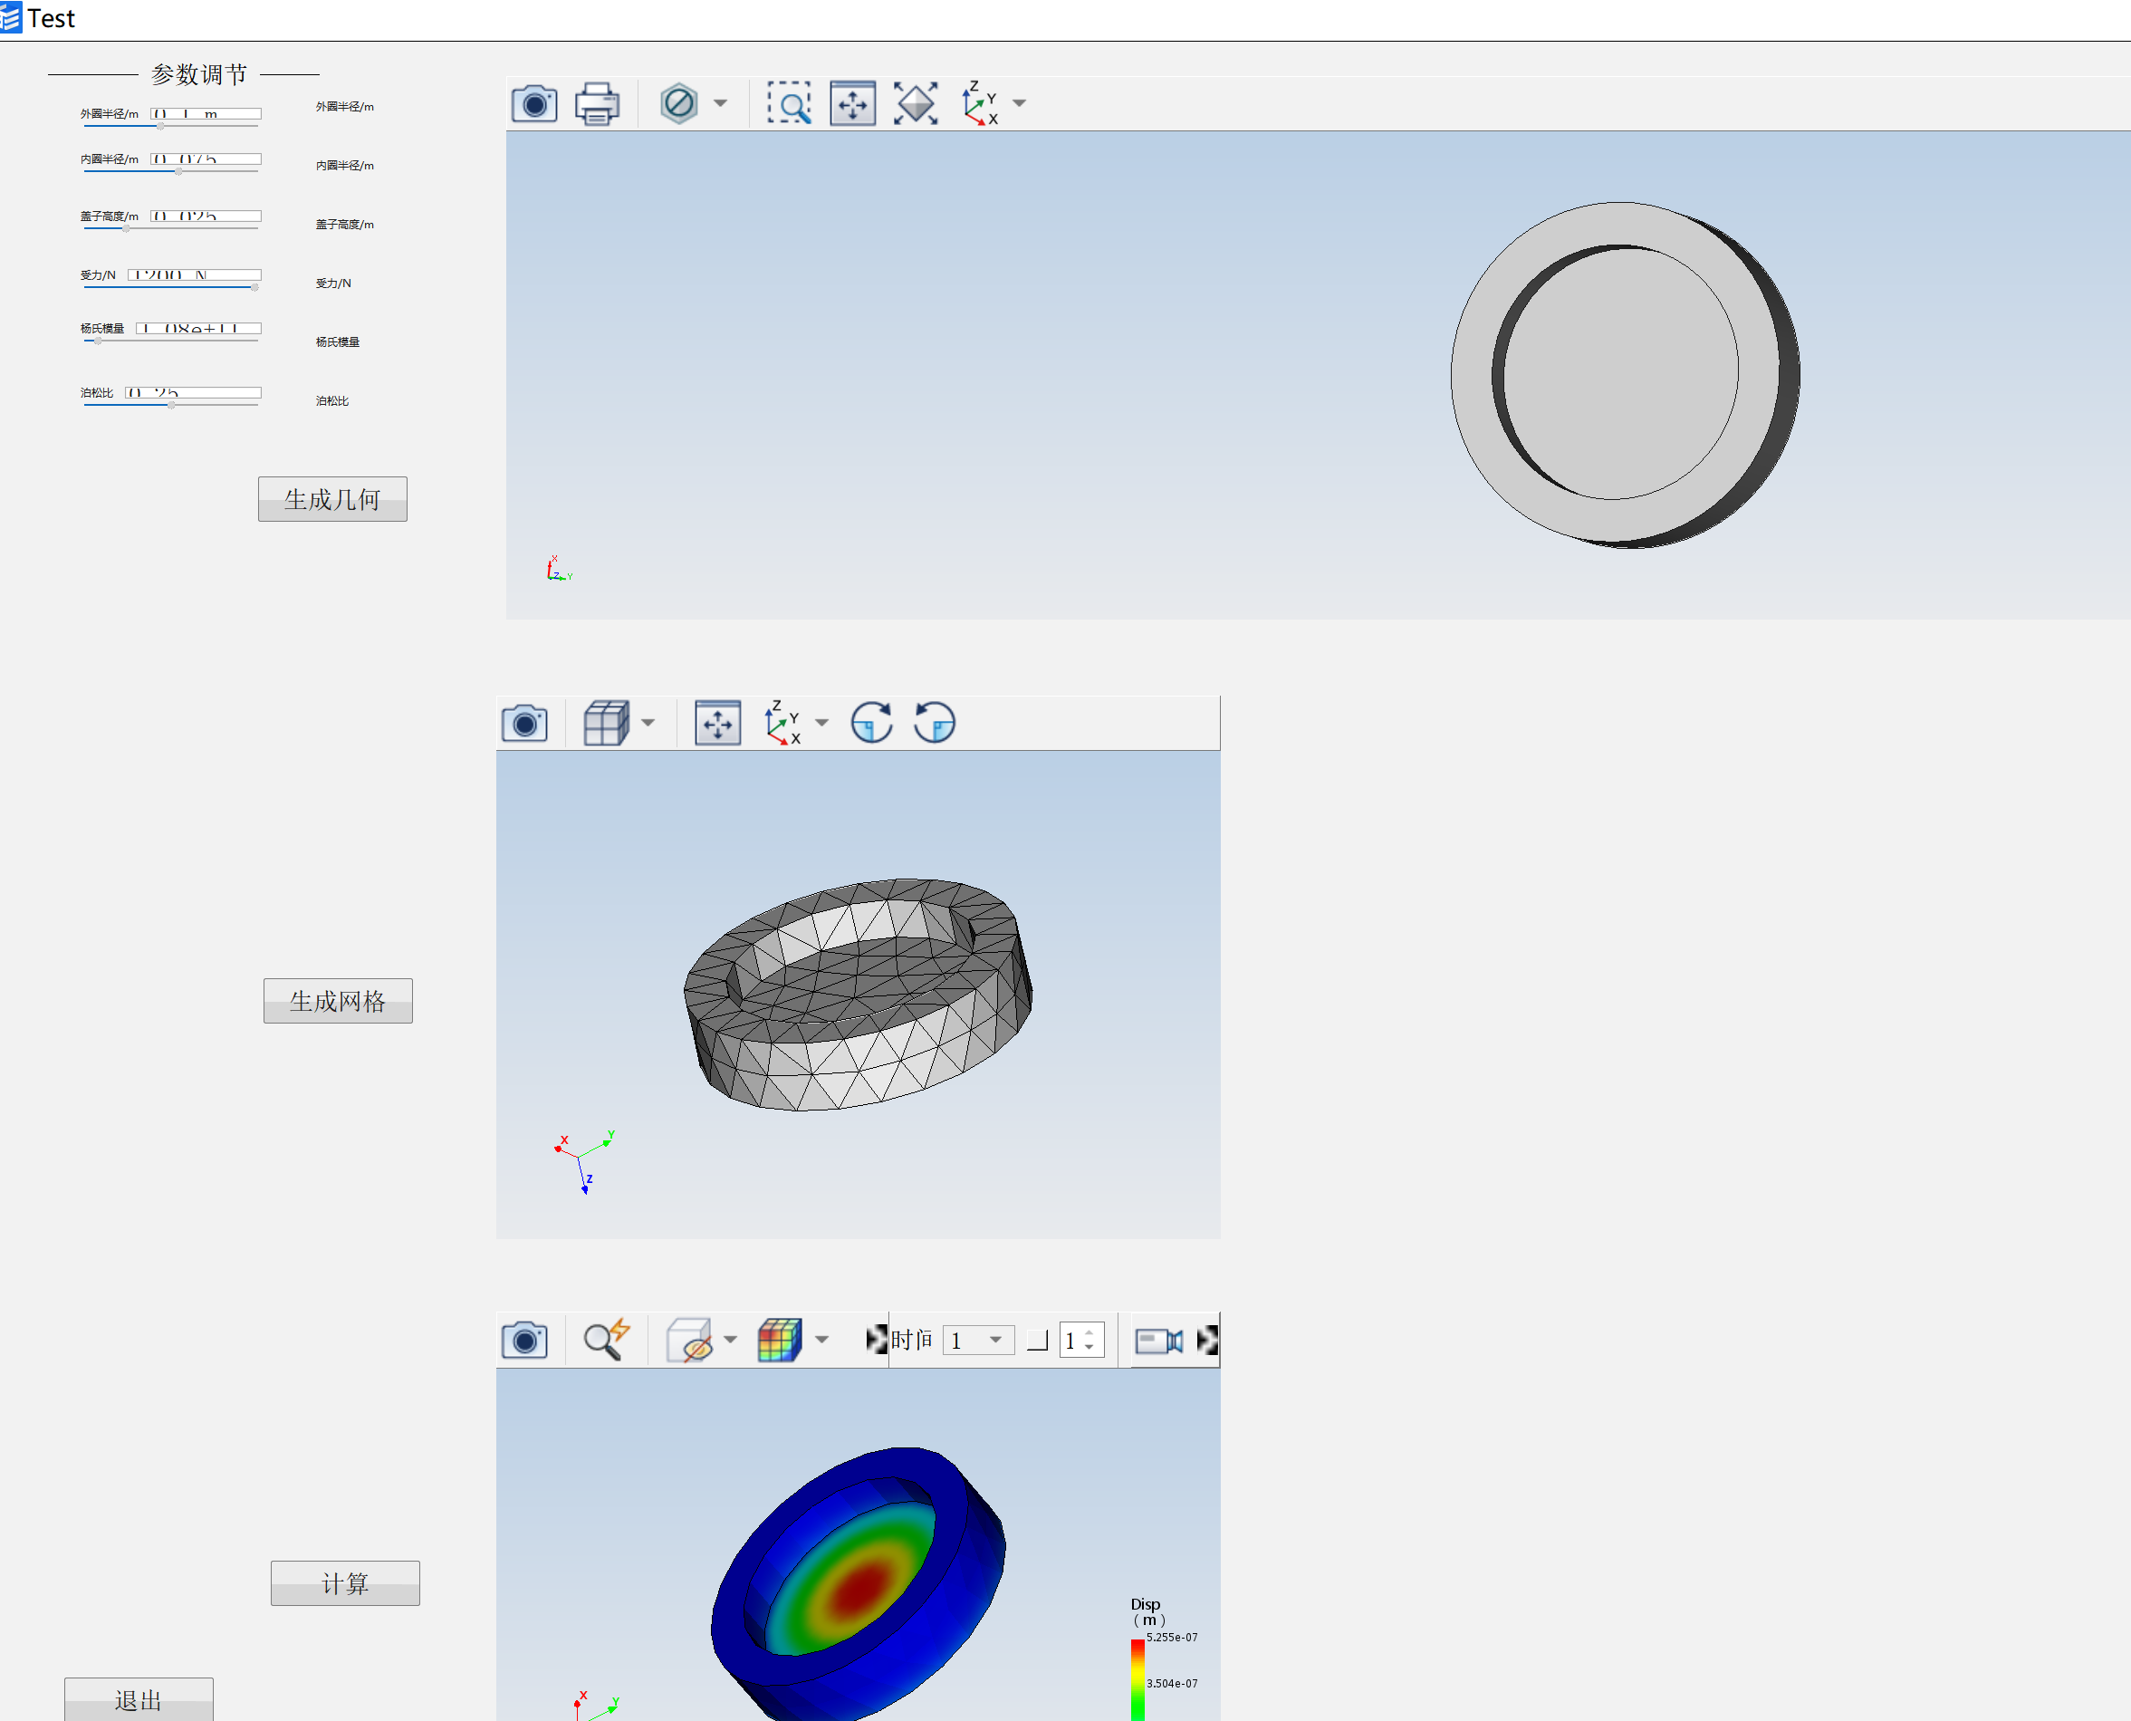Rotate mesh view counterclockwise

[935, 723]
